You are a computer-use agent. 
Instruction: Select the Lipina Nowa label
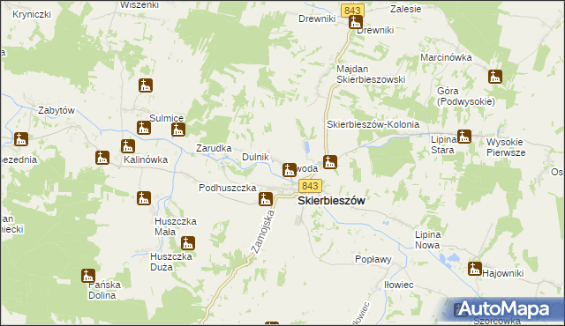point(427,240)
